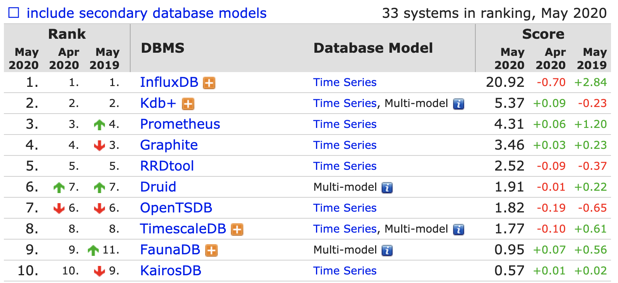Click the include secondary database models text
This screenshot has width=618, height=283.
click(x=147, y=13)
